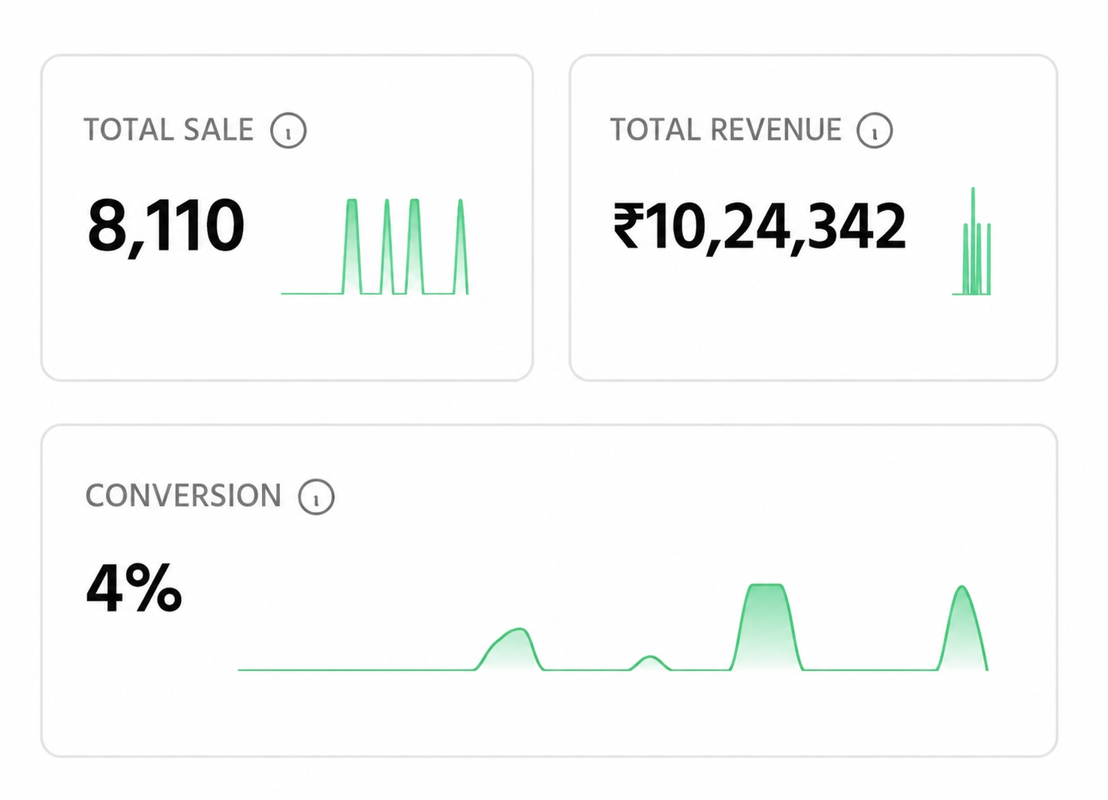Click the Total Revenue sparkline chart
This screenshot has width=1108, height=800.
[x=971, y=241]
